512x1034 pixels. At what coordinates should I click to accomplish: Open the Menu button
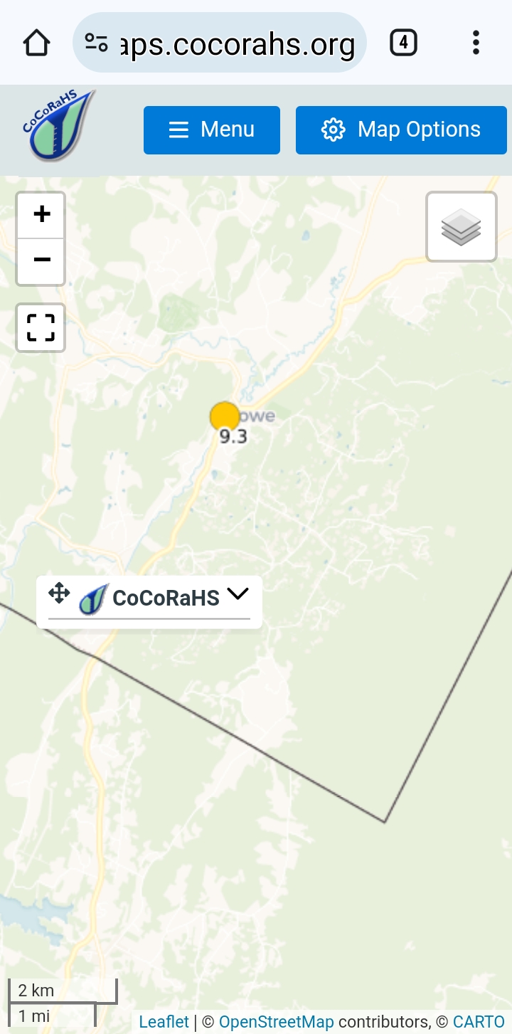point(212,130)
